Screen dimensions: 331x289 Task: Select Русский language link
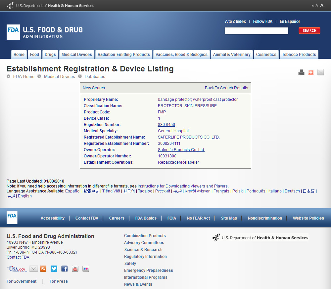click(163, 191)
